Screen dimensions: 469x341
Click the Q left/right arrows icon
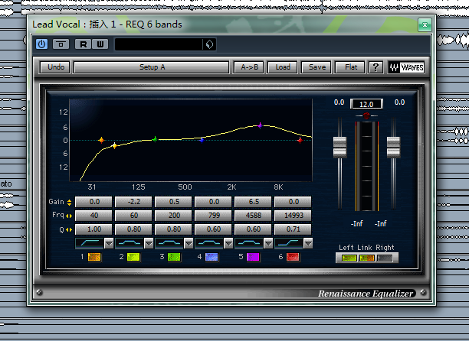(69, 229)
